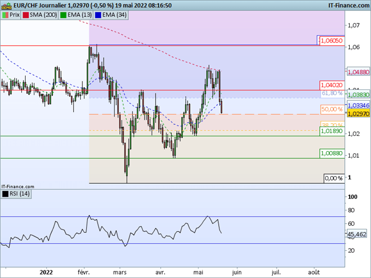Viewport: 371px width, 278px height.
Task: Click the juil. label on time axis
Action: 276,273
